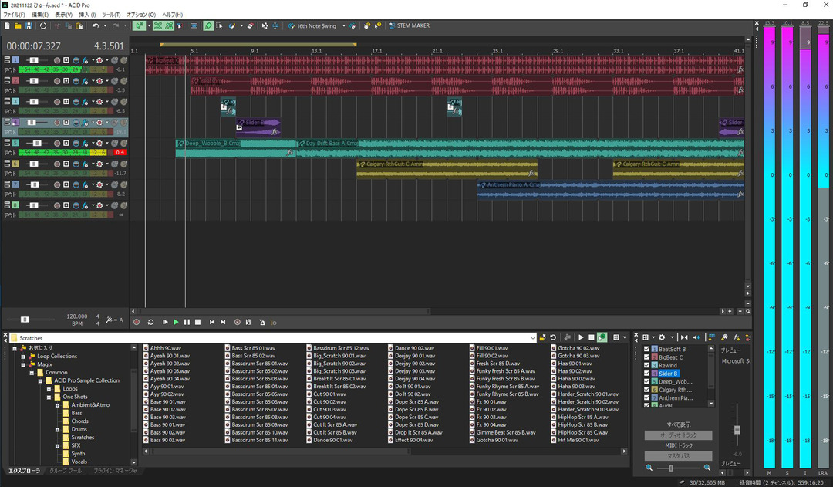The image size is (833, 487).
Task: Collapse the Magix tree node
Action: click(x=23, y=364)
